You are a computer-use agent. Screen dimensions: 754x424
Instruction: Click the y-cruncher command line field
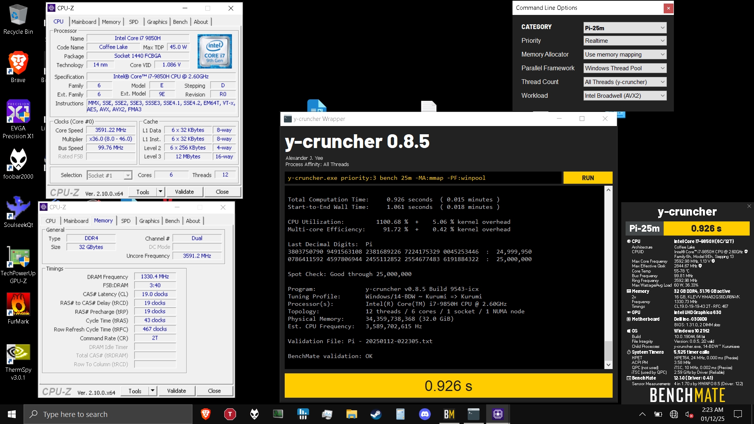click(423, 178)
